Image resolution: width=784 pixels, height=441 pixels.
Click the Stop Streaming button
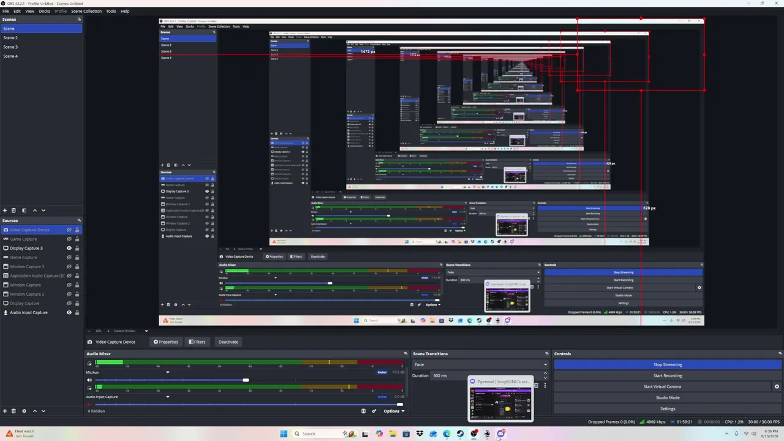pyautogui.click(x=668, y=364)
